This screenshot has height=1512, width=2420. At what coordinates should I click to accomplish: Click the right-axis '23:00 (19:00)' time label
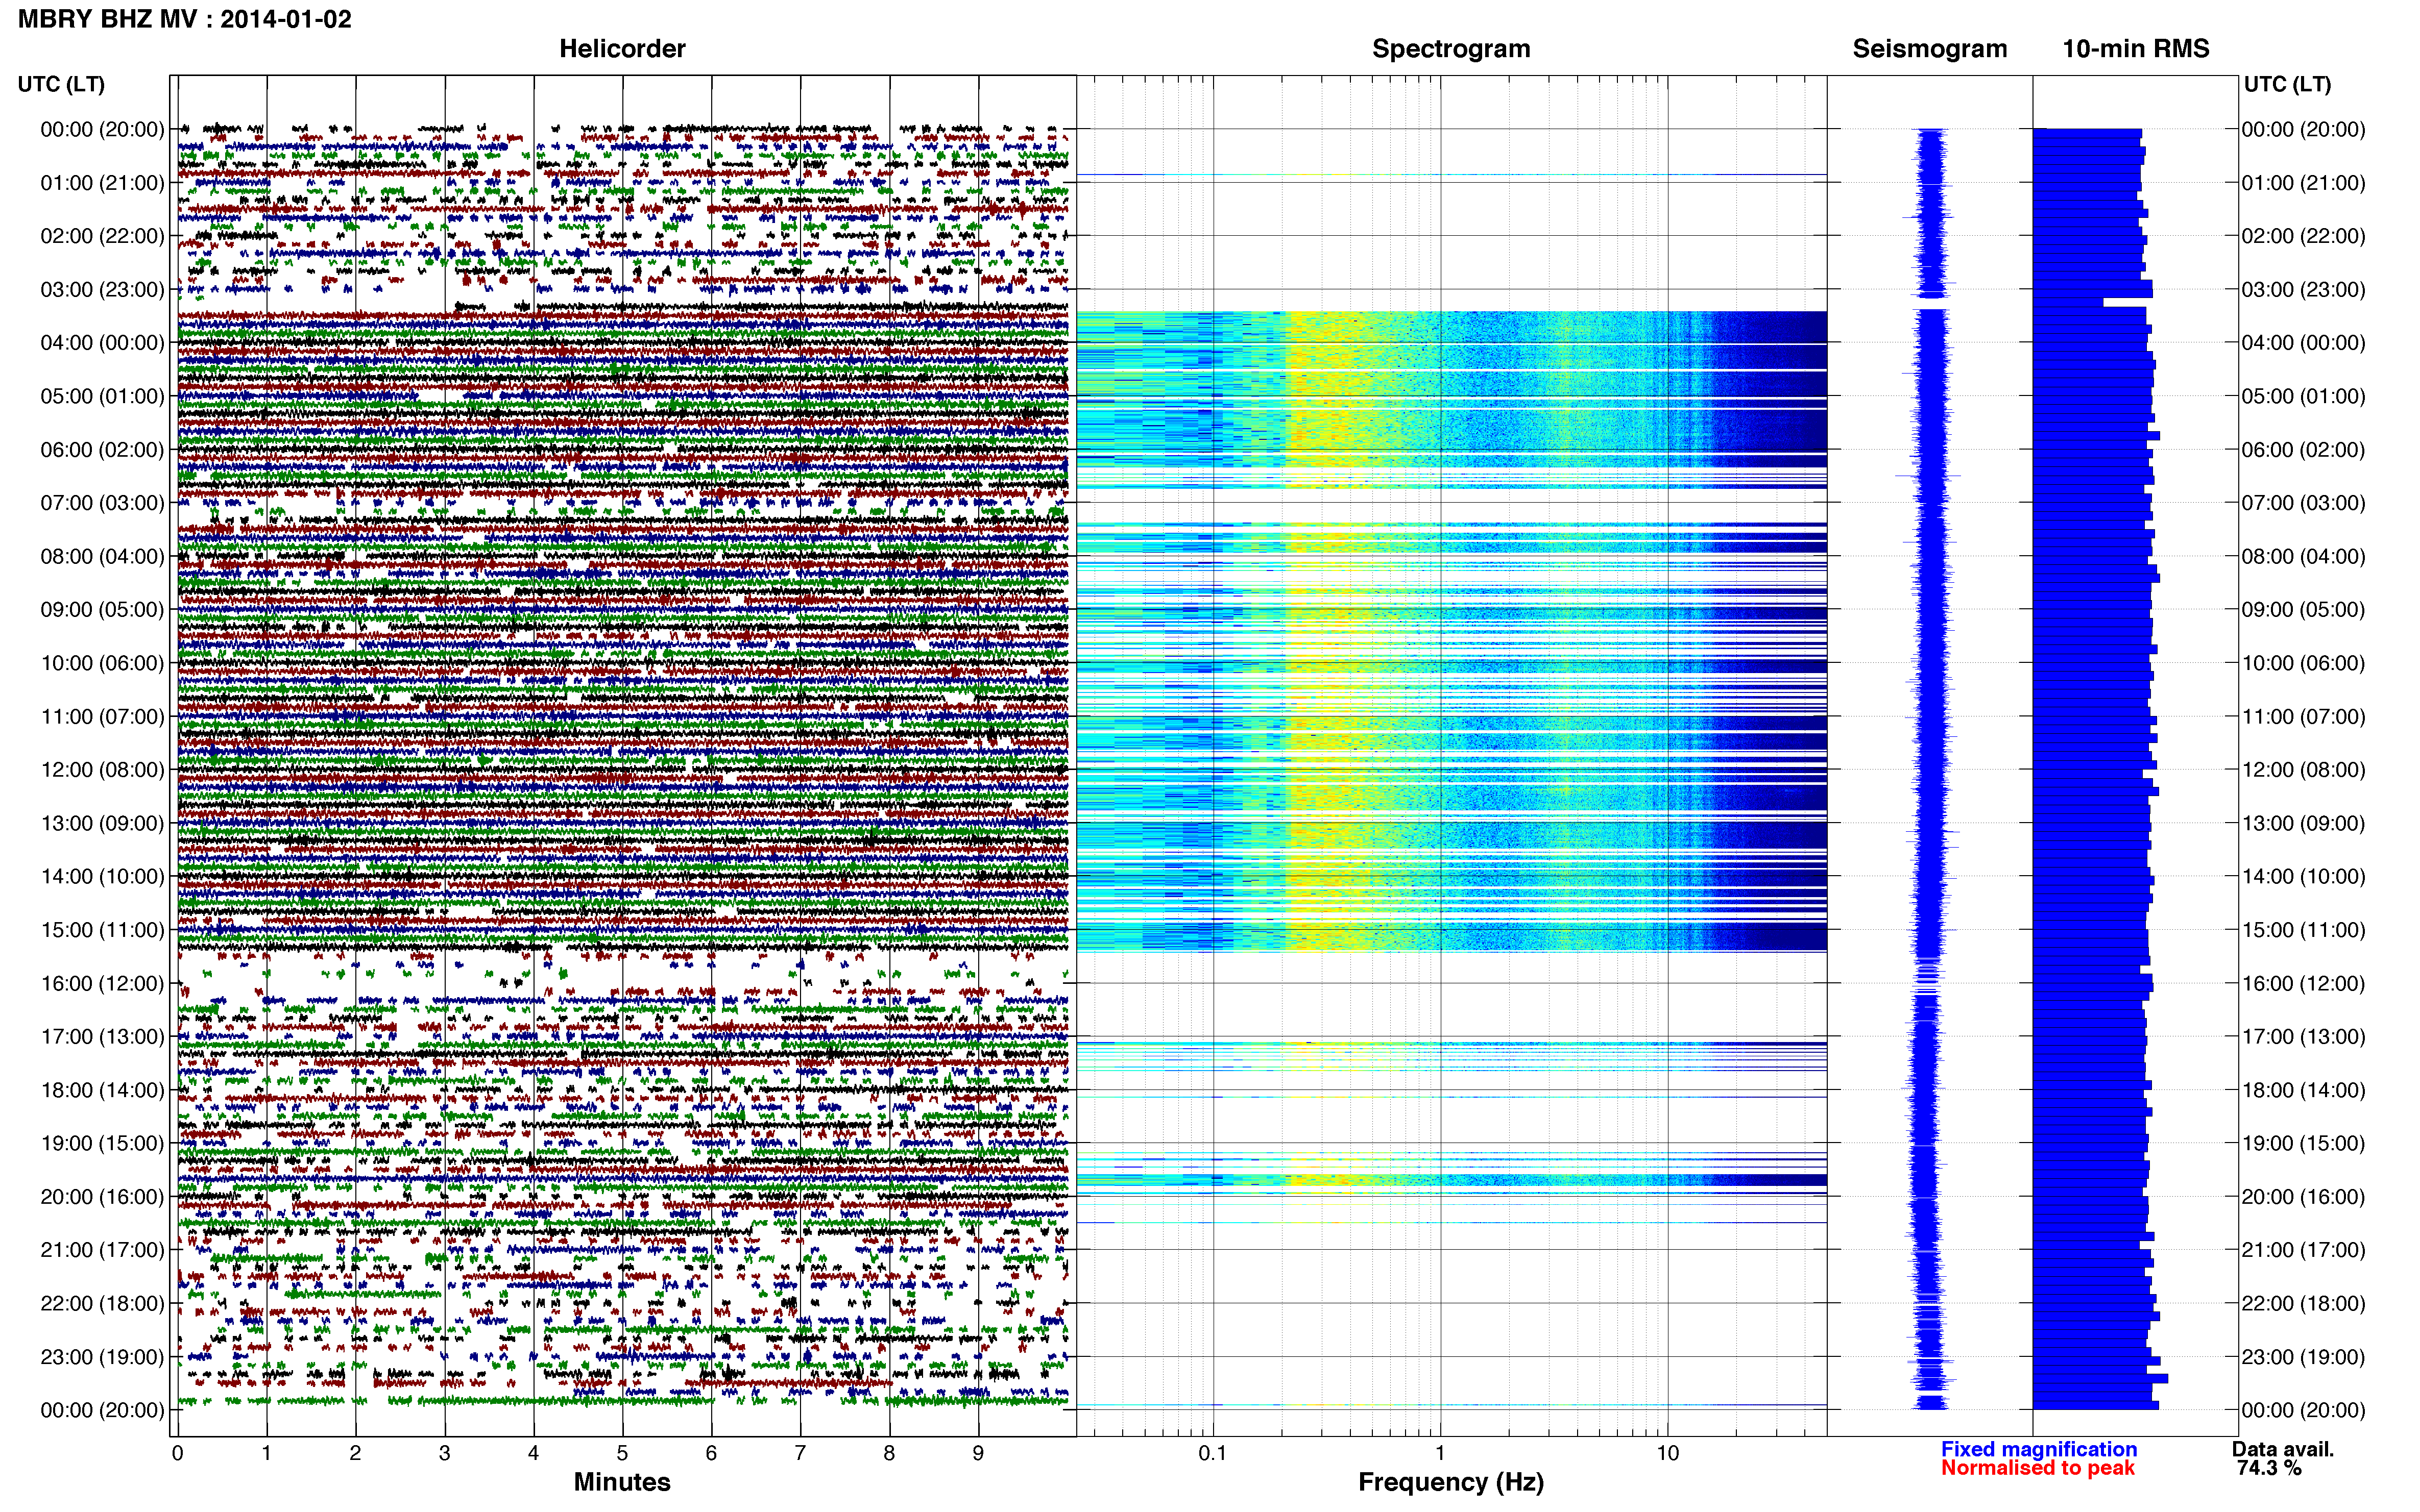pyautogui.click(x=2303, y=1357)
